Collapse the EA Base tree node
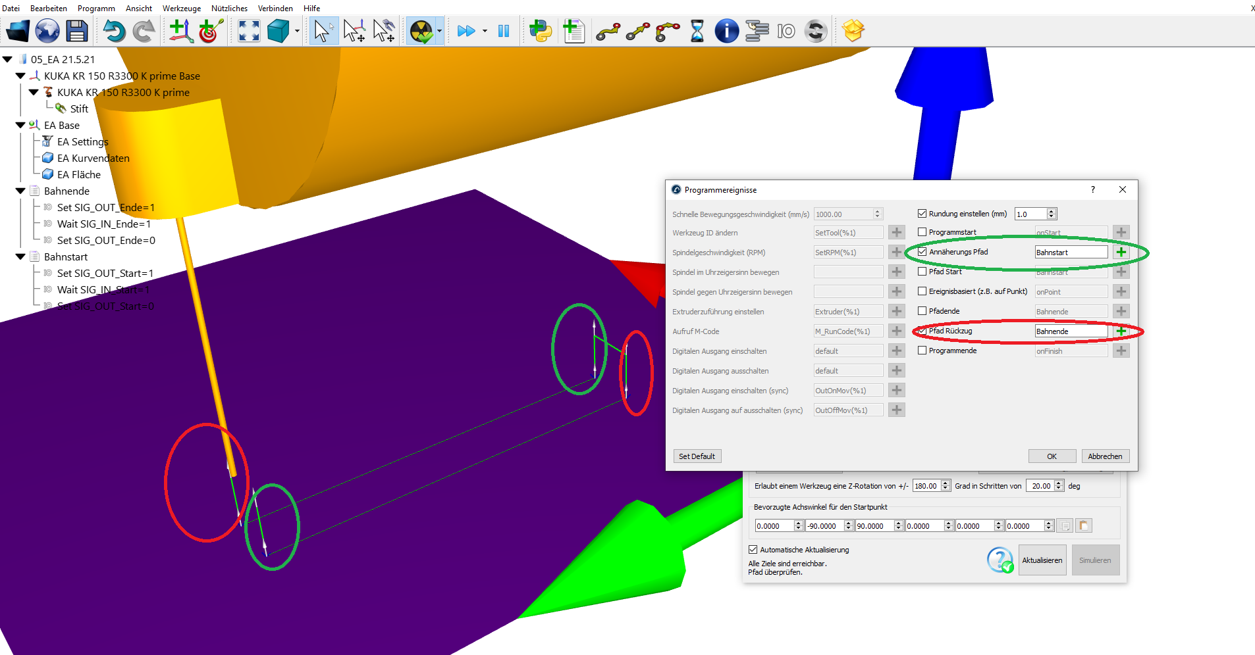1255x655 pixels. [20, 125]
